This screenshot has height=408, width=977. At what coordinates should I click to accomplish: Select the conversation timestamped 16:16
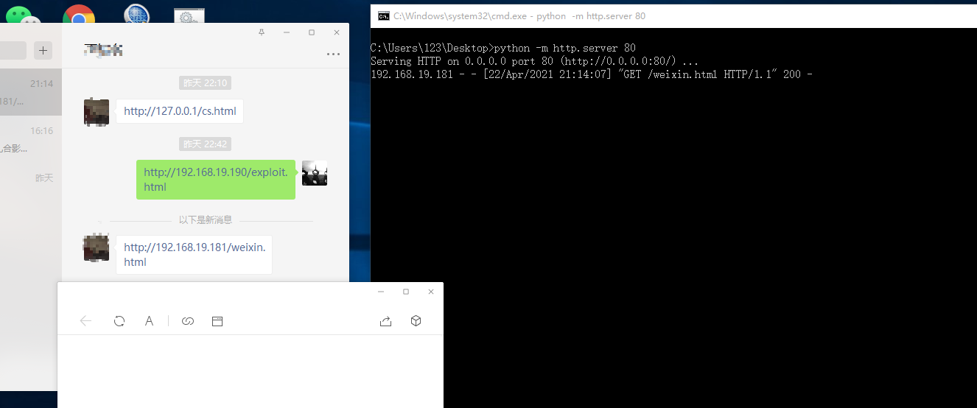click(x=29, y=140)
